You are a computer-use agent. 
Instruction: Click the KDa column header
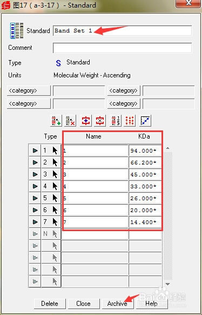(x=144, y=136)
